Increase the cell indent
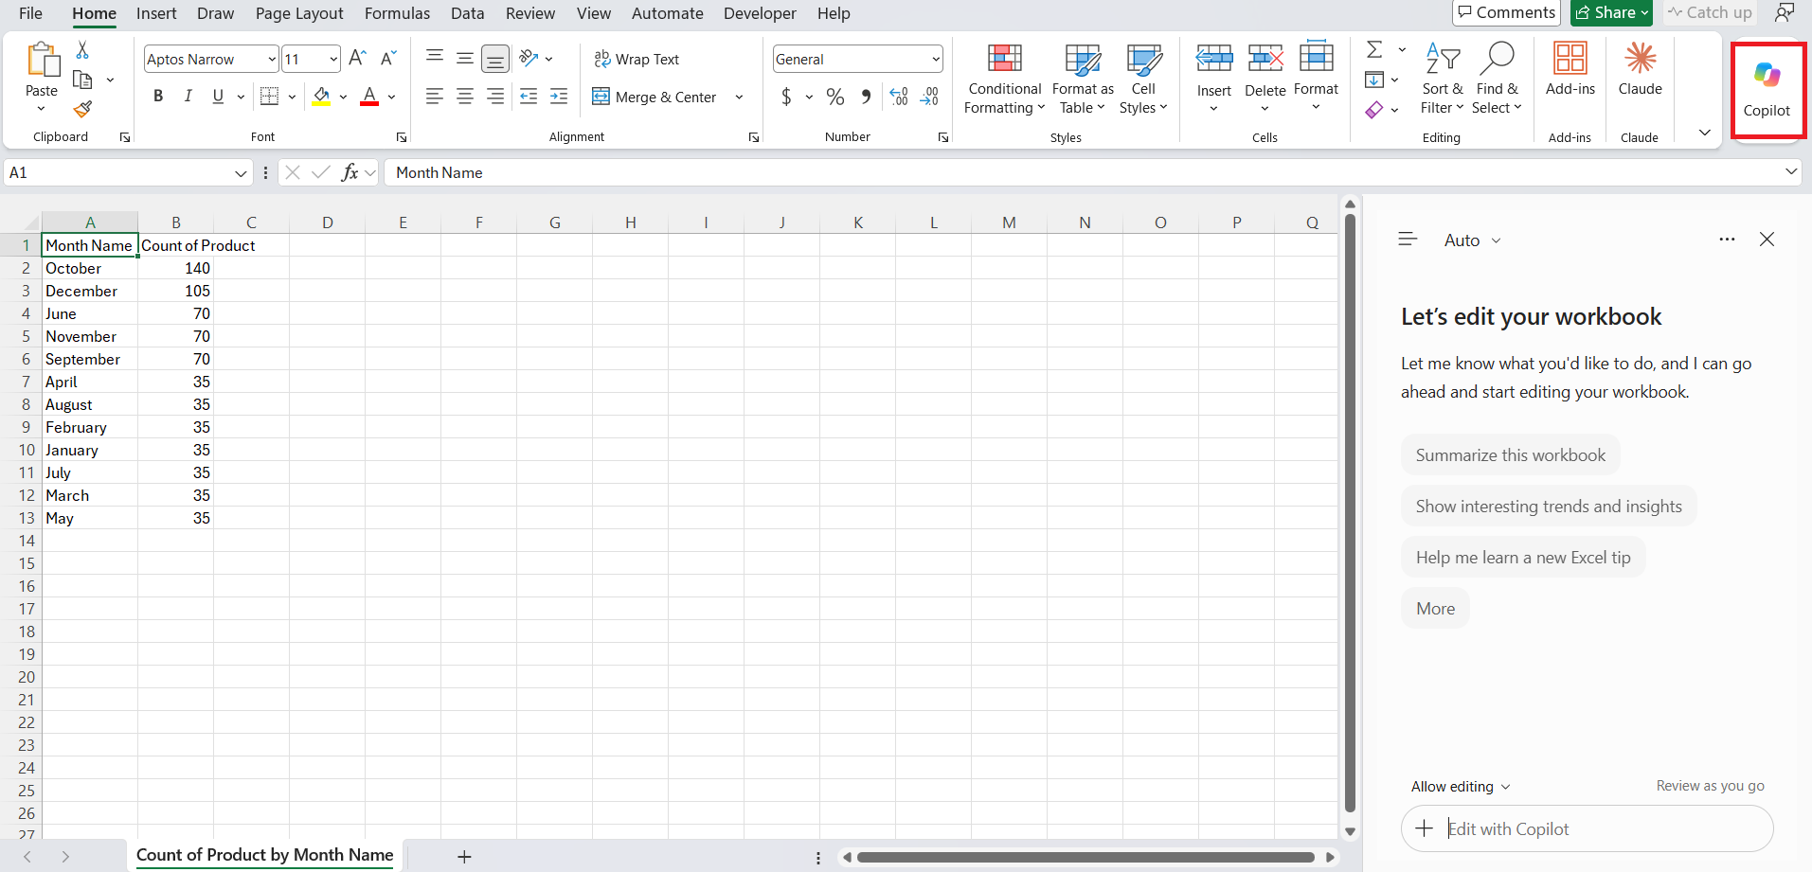The width and height of the screenshot is (1812, 872). pos(559,97)
